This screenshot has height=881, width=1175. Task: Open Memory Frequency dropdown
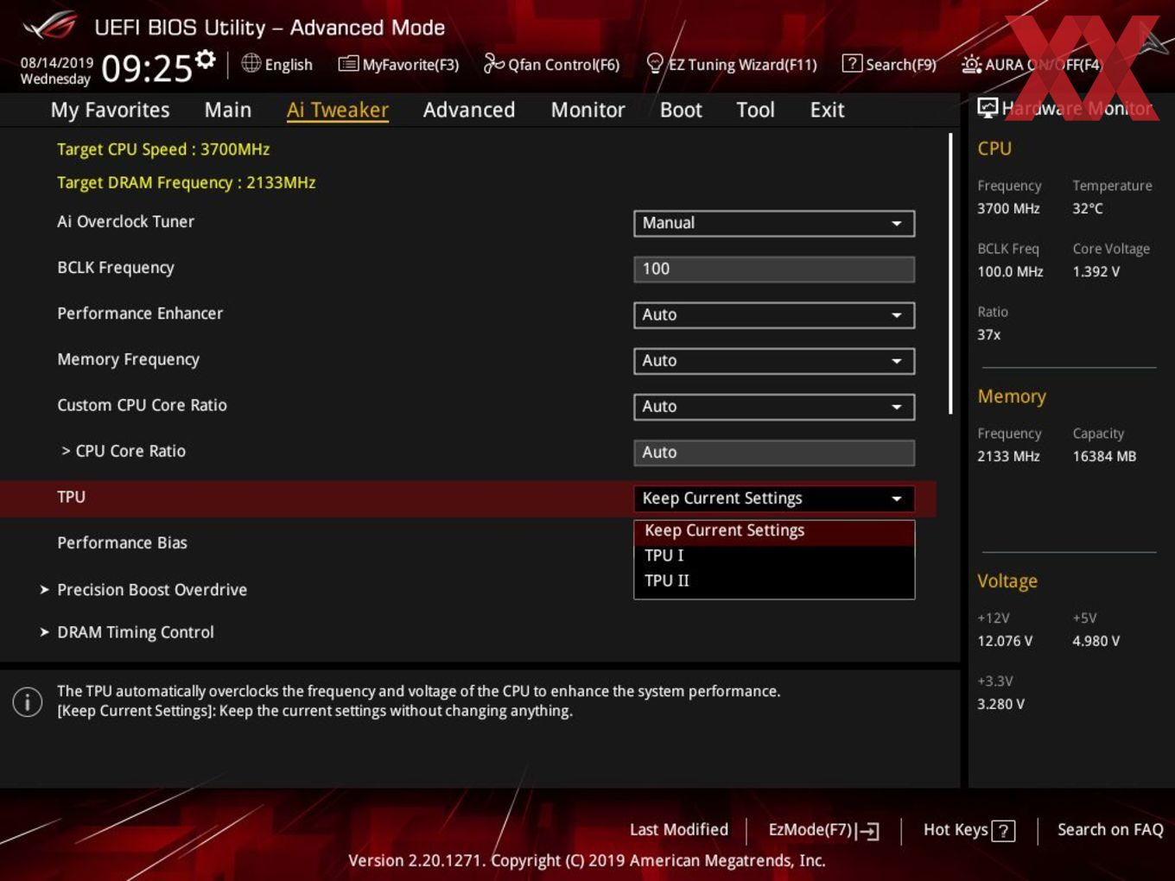click(774, 361)
